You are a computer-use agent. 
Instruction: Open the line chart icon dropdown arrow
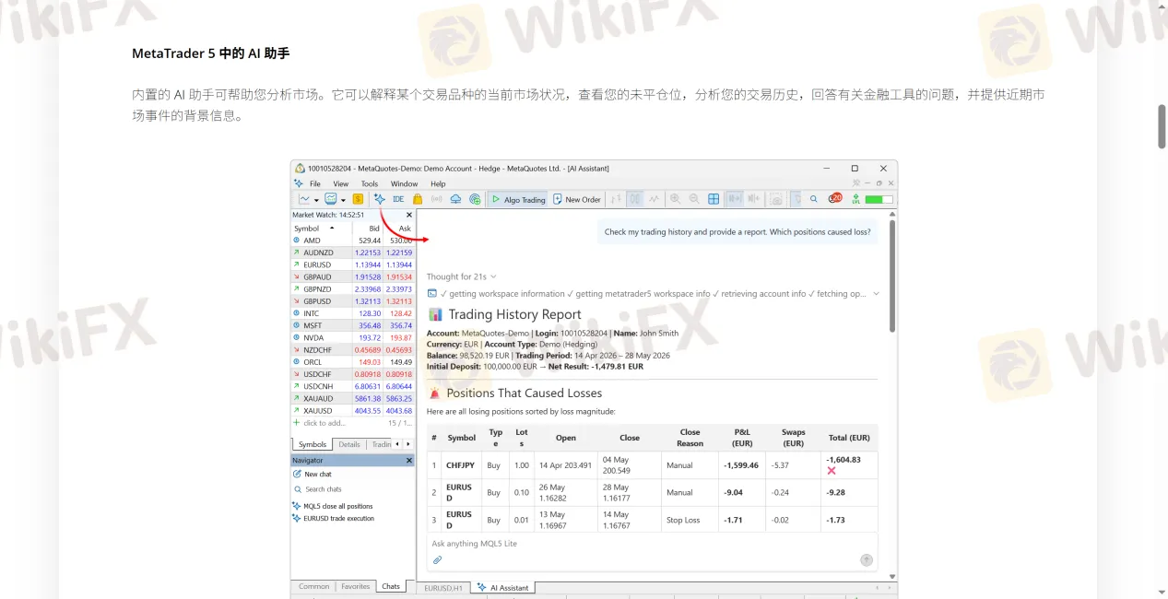tap(316, 200)
